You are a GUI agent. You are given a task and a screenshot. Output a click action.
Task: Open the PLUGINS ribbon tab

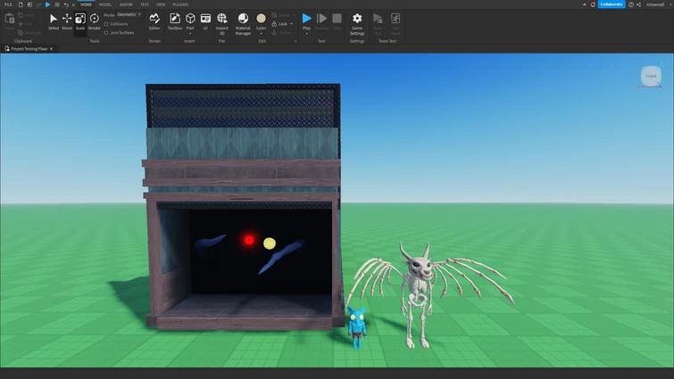(180, 4)
